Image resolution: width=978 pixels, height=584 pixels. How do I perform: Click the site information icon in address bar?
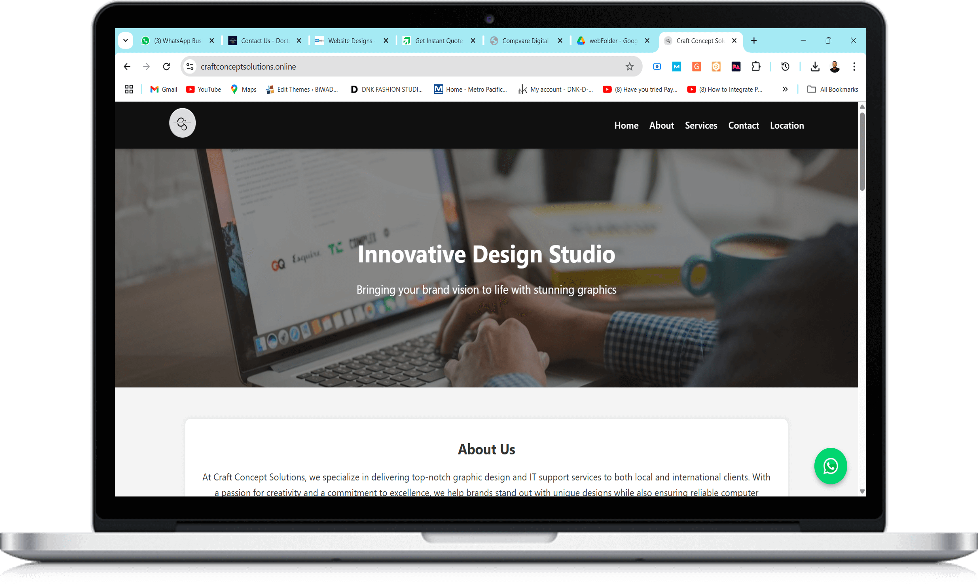(x=190, y=67)
